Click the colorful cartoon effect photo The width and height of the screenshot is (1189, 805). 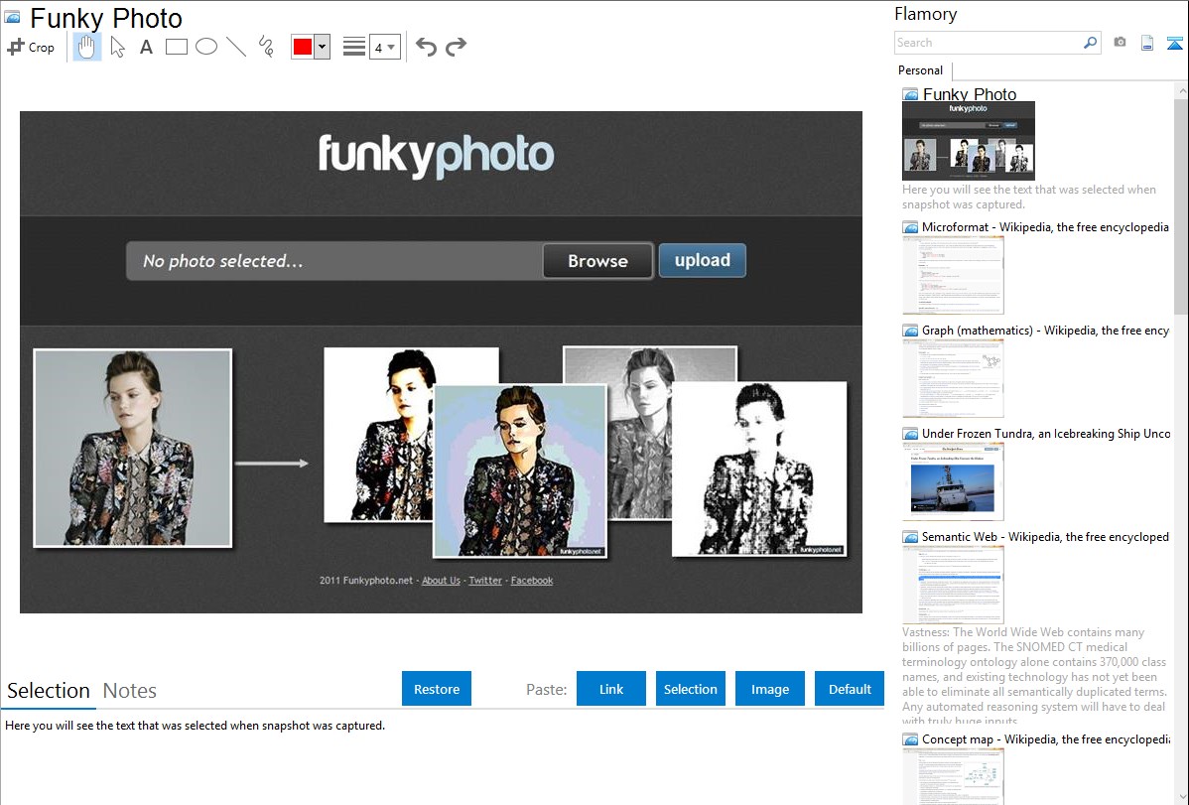coord(520,470)
